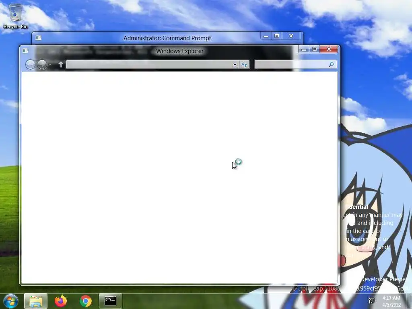Close the Command Prompt window
This screenshot has width=412, height=309.
click(291, 36)
